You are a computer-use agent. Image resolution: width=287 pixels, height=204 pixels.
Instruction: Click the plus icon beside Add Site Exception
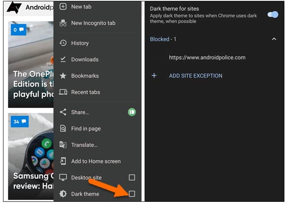click(154, 76)
